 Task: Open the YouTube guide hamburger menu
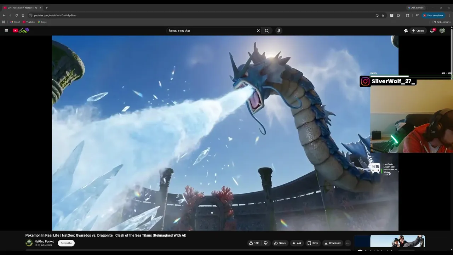point(6,30)
